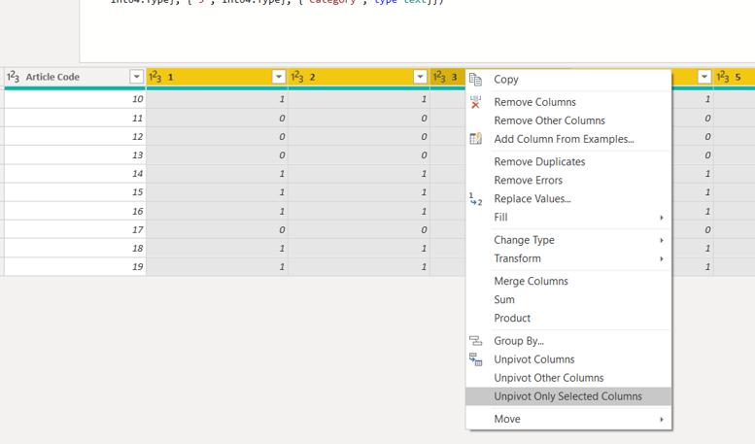Click the Copy icon in context menu
755x444 pixels.
[x=475, y=80]
